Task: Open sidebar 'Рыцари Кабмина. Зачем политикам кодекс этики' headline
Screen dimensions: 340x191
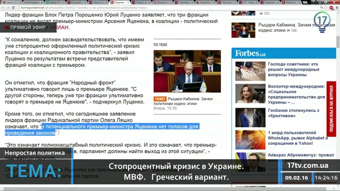Action: pyautogui.click(x=296, y=28)
